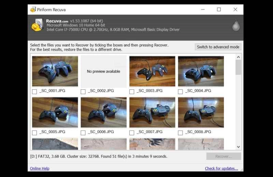Click the scrollbar up arrow
The width and height of the screenshot is (273, 177).
[x=238, y=57]
